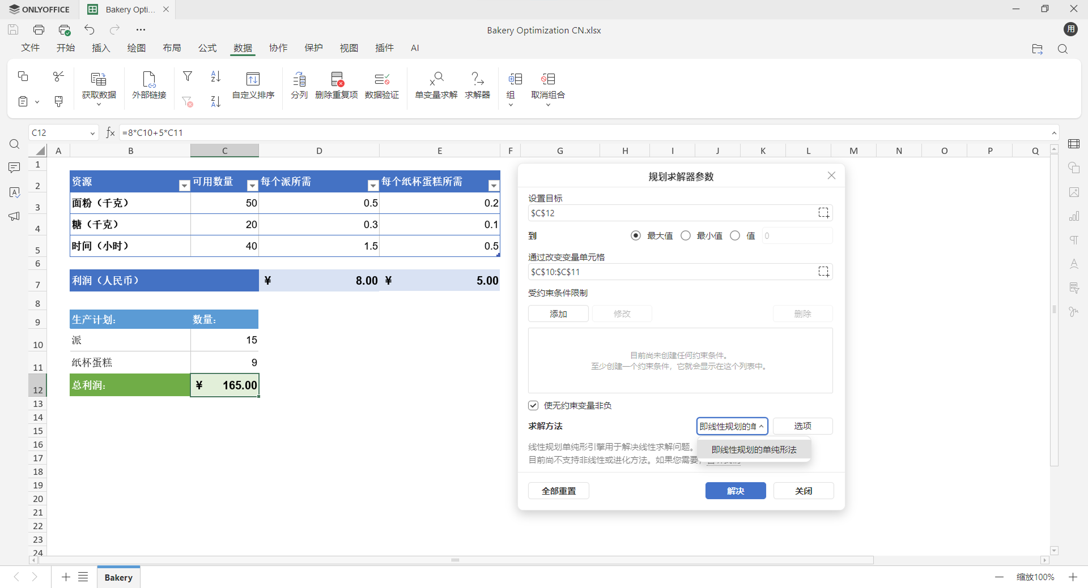The width and height of the screenshot is (1088, 588).
Task: Open the filter dropdown on 可用数量 column
Action: click(252, 185)
